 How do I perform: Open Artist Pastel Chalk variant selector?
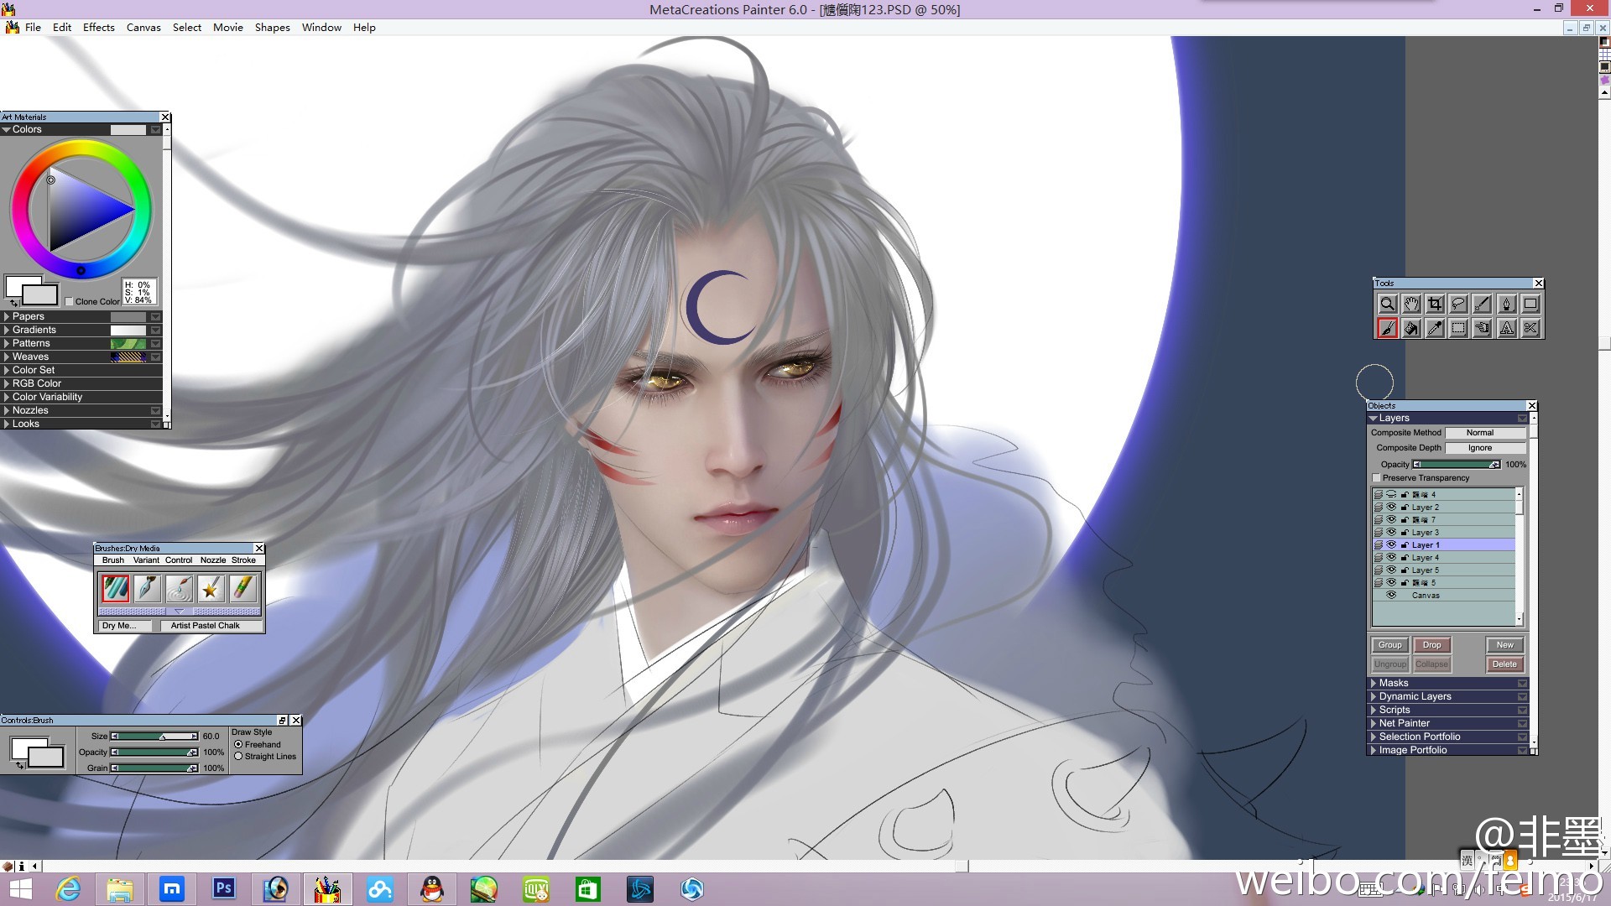click(211, 626)
